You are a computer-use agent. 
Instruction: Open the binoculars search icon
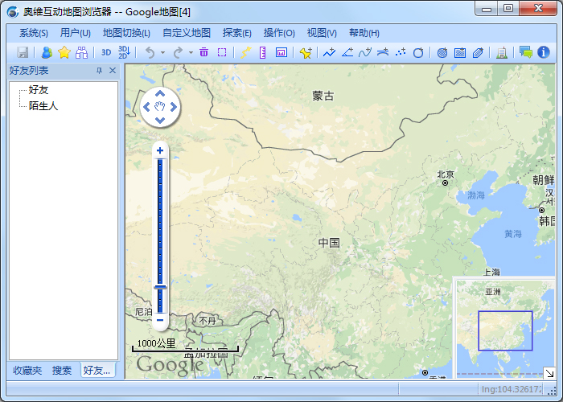(81, 52)
